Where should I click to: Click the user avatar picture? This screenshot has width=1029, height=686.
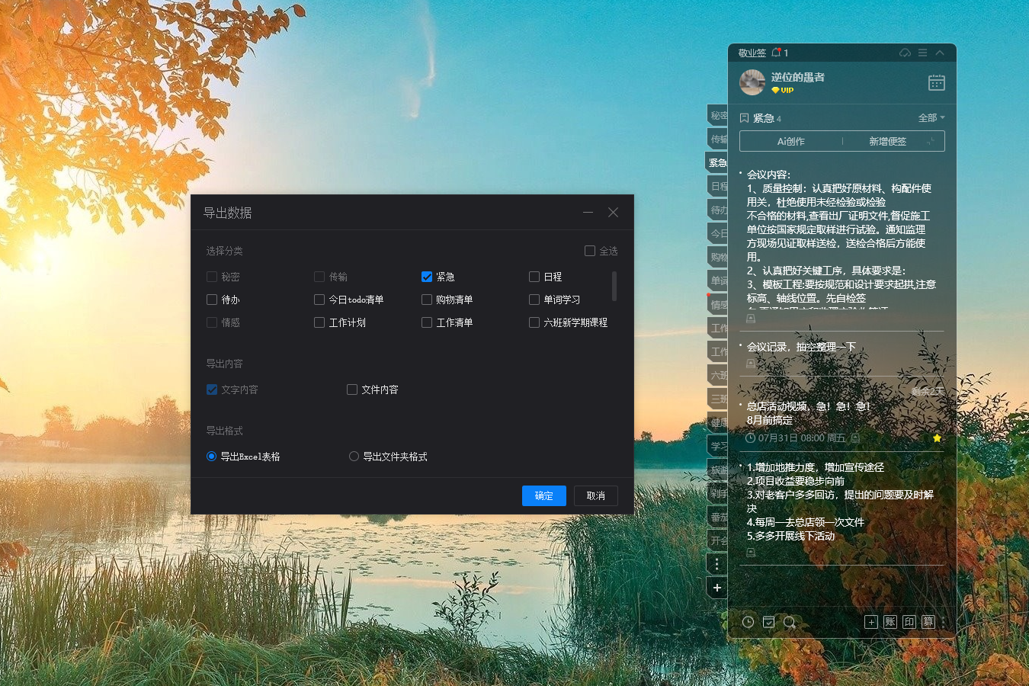(x=752, y=82)
